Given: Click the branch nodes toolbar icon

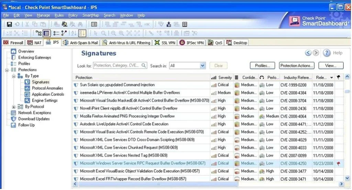Looking at the screenshot, I should tap(64, 33).
